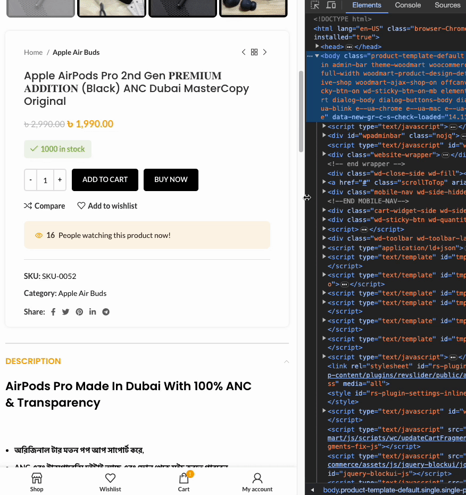Screen dimensions: 466x495
Task: Click the eye icon in watching banner
Action: point(39,235)
